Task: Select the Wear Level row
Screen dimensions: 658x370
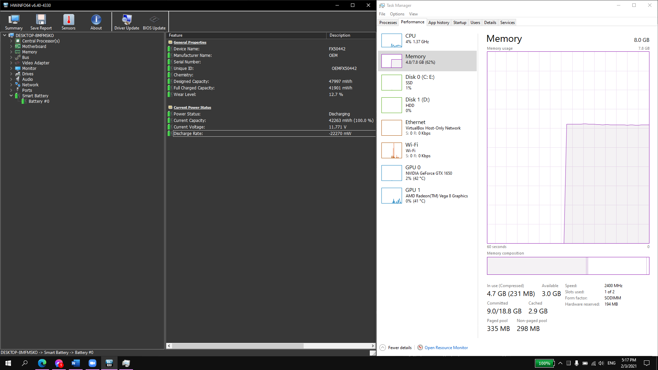Action: click(271, 95)
